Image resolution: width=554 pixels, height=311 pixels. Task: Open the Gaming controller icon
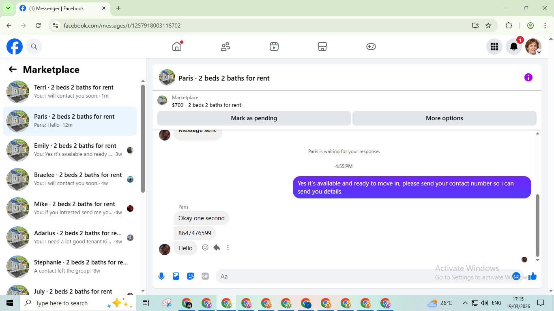coord(371,47)
